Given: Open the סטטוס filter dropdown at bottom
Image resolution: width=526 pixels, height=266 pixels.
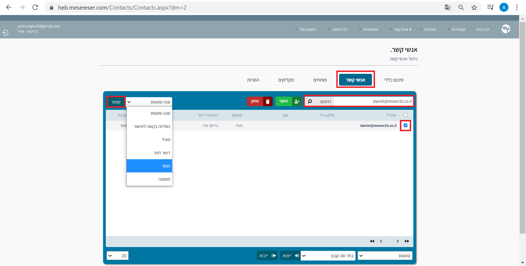Looking at the screenshot, I should click(385, 256).
